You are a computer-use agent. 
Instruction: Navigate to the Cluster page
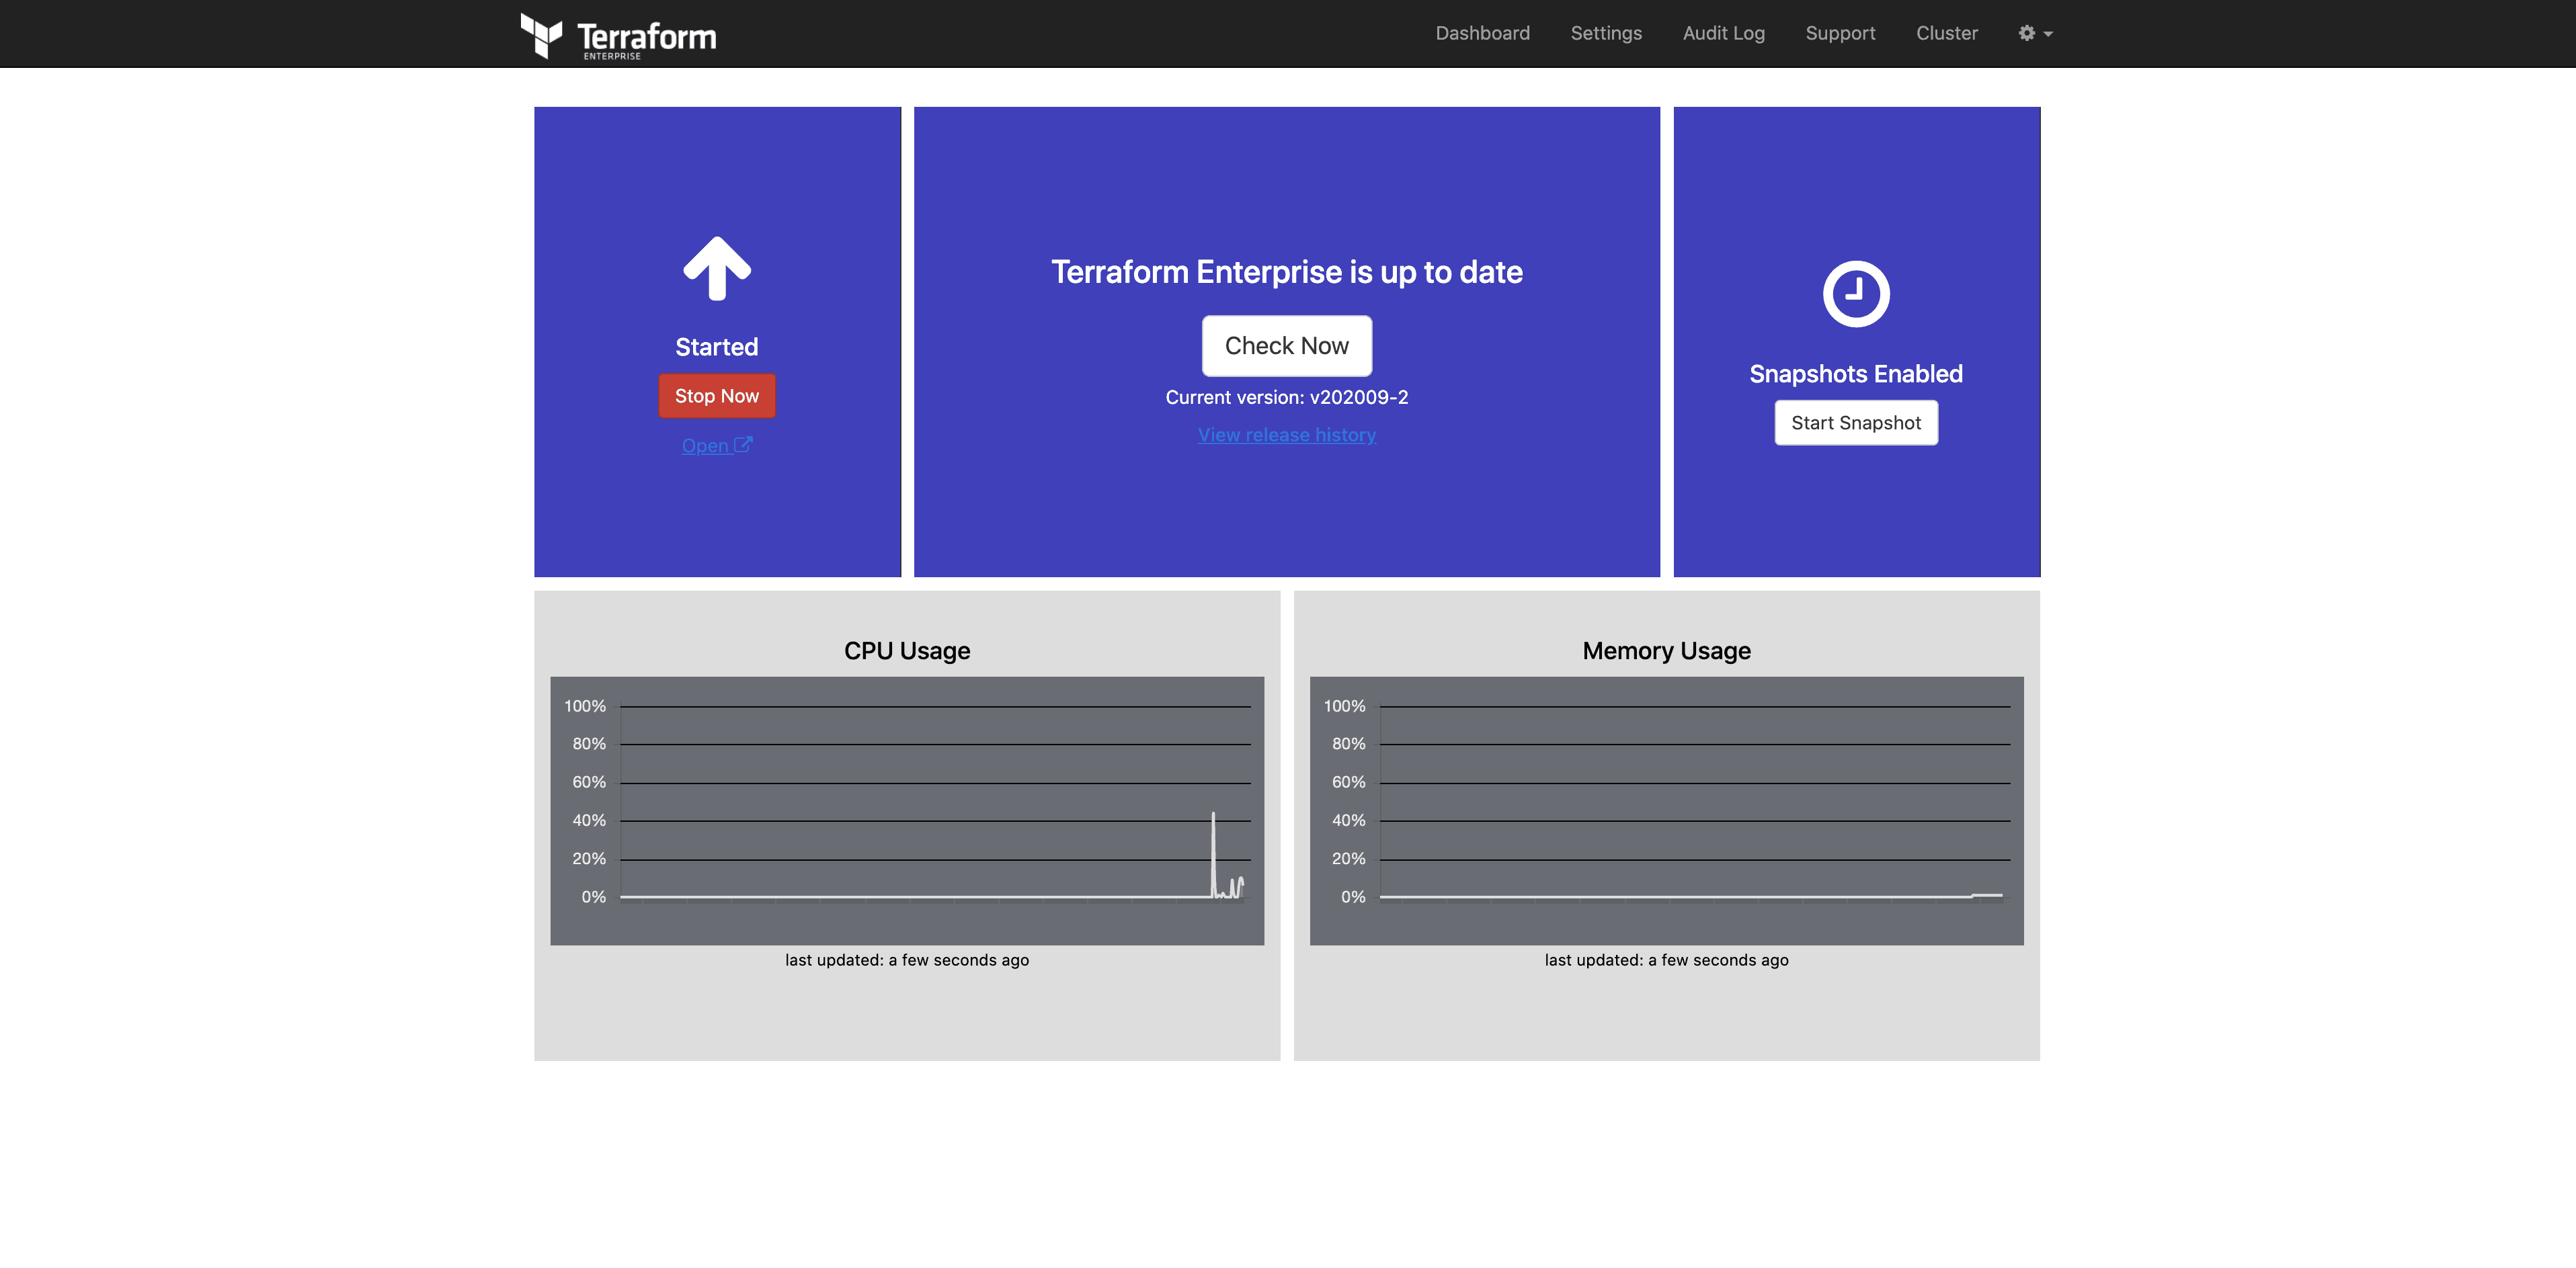click(1946, 33)
